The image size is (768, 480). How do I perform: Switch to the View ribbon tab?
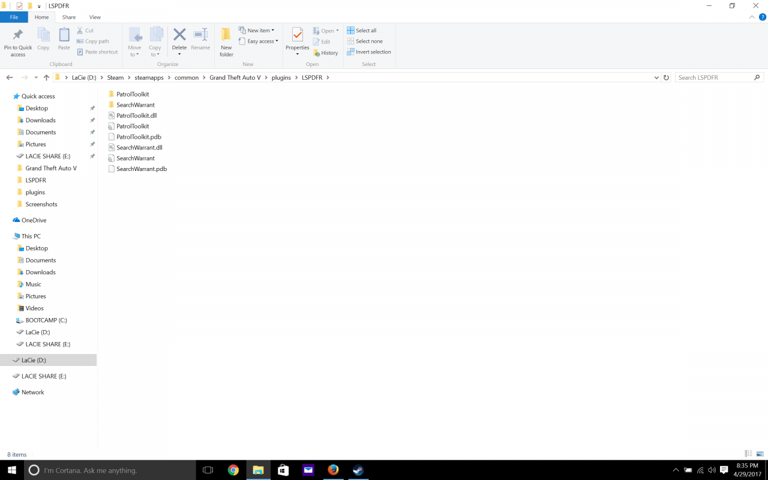[x=95, y=17]
